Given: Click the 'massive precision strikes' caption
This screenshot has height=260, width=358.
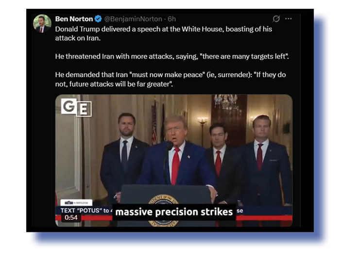Looking at the screenshot, I should coord(174,212).
